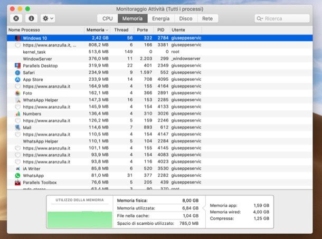The width and height of the screenshot is (322, 239).
Task: Select the kernel_task process name
Action: pyautogui.click(x=34, y=52)
